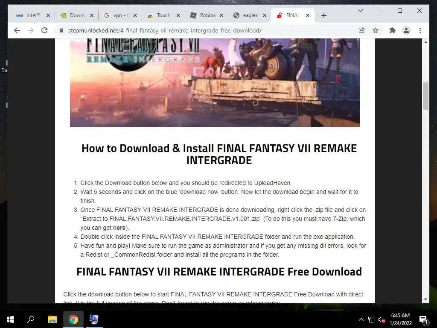This screenshot has height=328, width=437.
Task: Open the Chrome profile avatar
Action: 406,30
